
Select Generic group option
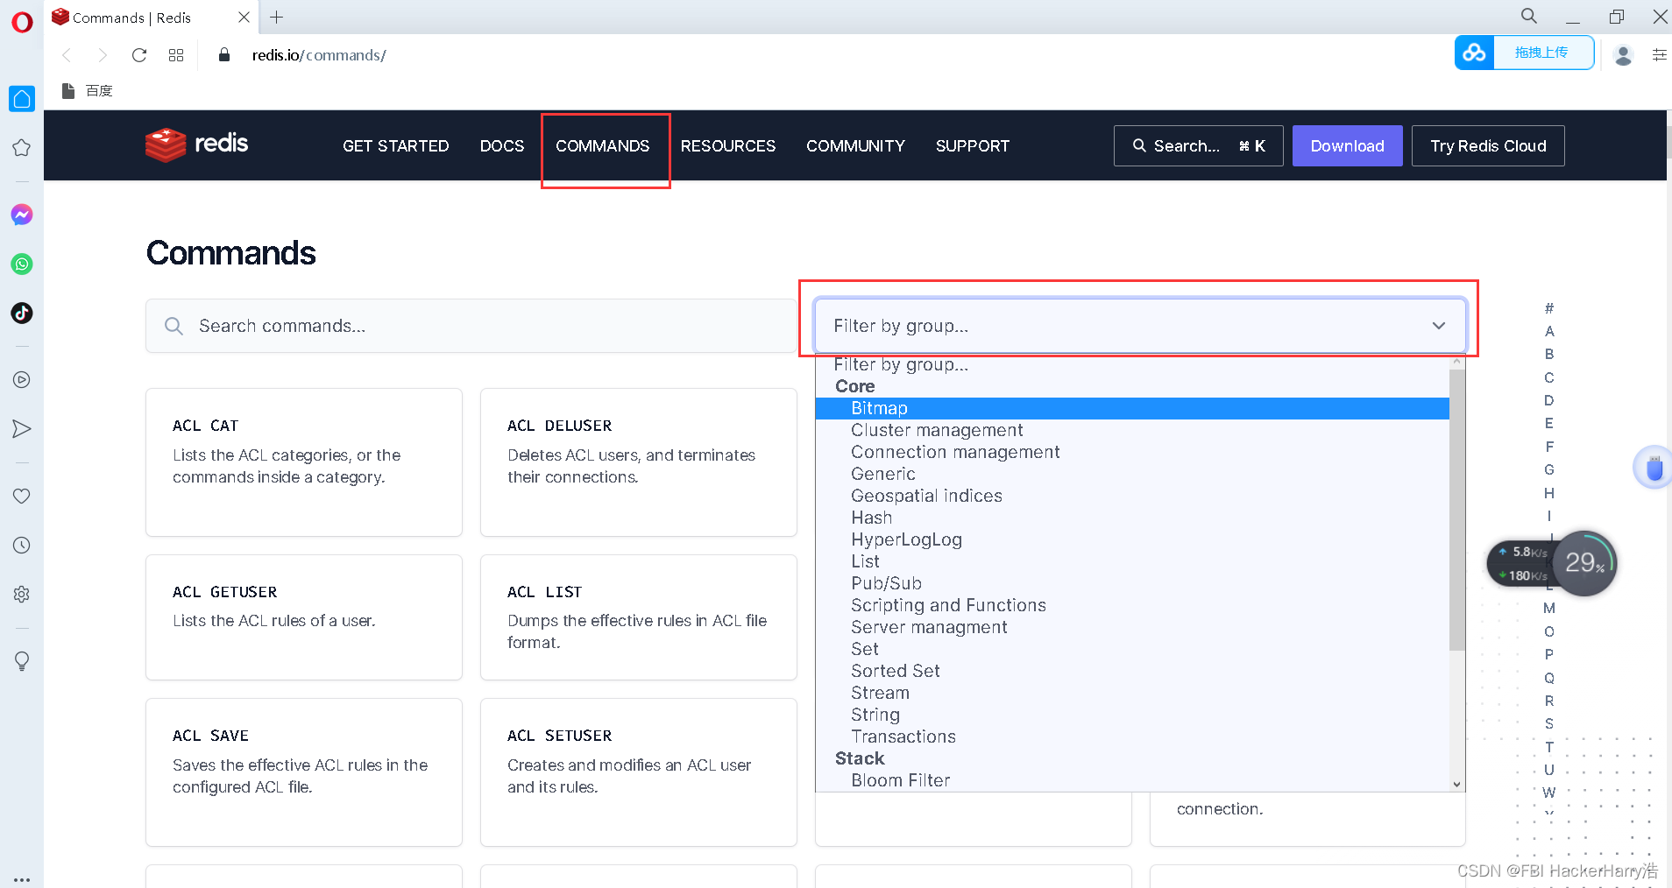pyautogui.click(x=1132, y=474)
